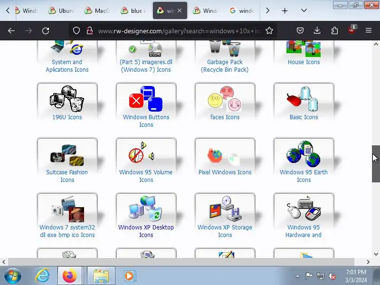Follow the Windows Buttons Icons text link
The image size is (380, 285).
coord(146,121)
